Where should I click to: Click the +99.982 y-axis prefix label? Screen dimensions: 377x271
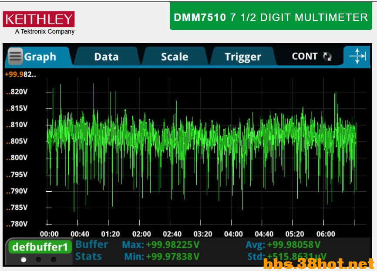20,75
